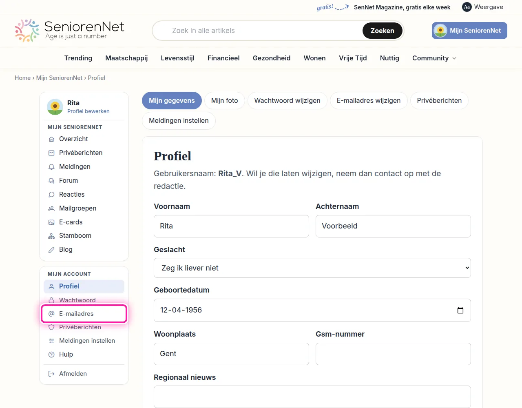Click the sliders icon beside Meldingen instellen
The image size is (522, 408).
[51, 341]
